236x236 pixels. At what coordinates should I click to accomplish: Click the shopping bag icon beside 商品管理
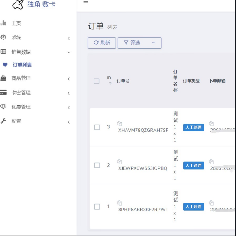pos(3,78)
